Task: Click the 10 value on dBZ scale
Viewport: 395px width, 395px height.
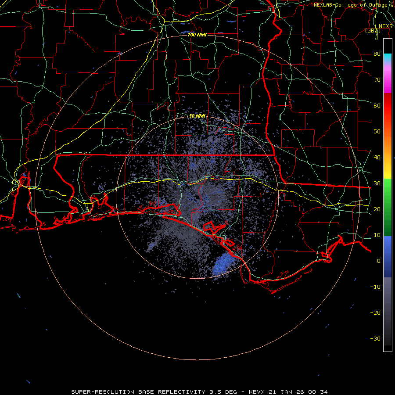Action: (x=377, y=235)
